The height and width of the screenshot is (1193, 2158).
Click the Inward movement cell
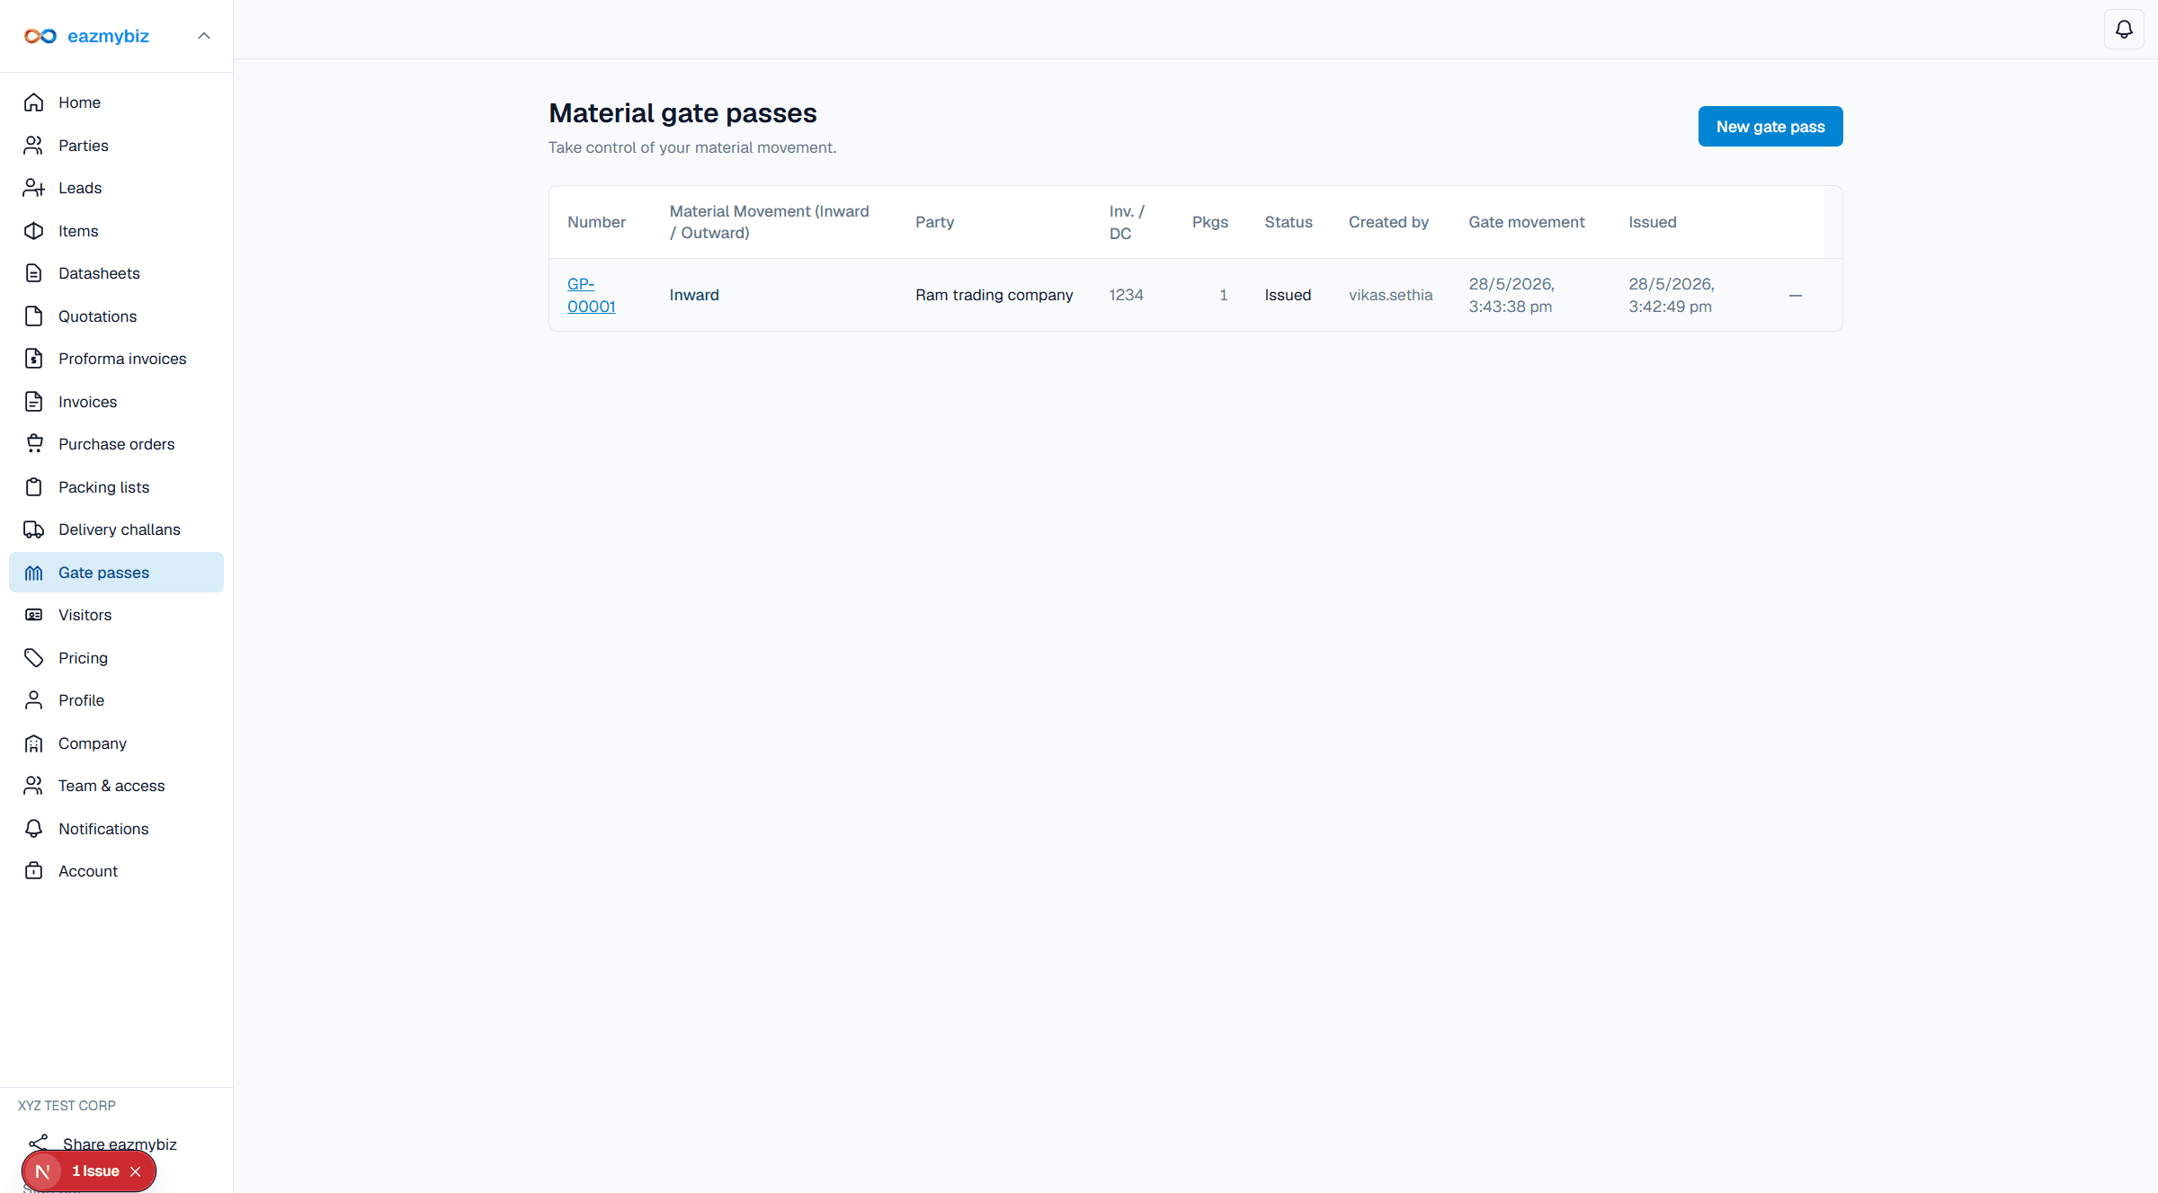click(x=693, y=295)
